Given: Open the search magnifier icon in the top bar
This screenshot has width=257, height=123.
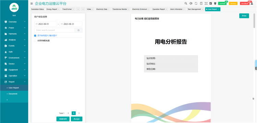Looking at the screenshot, I should point(186,3).
